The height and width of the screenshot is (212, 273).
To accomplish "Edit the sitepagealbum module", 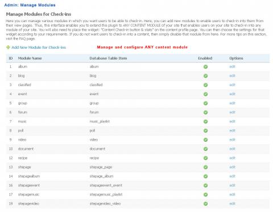I will pos(232,176).
